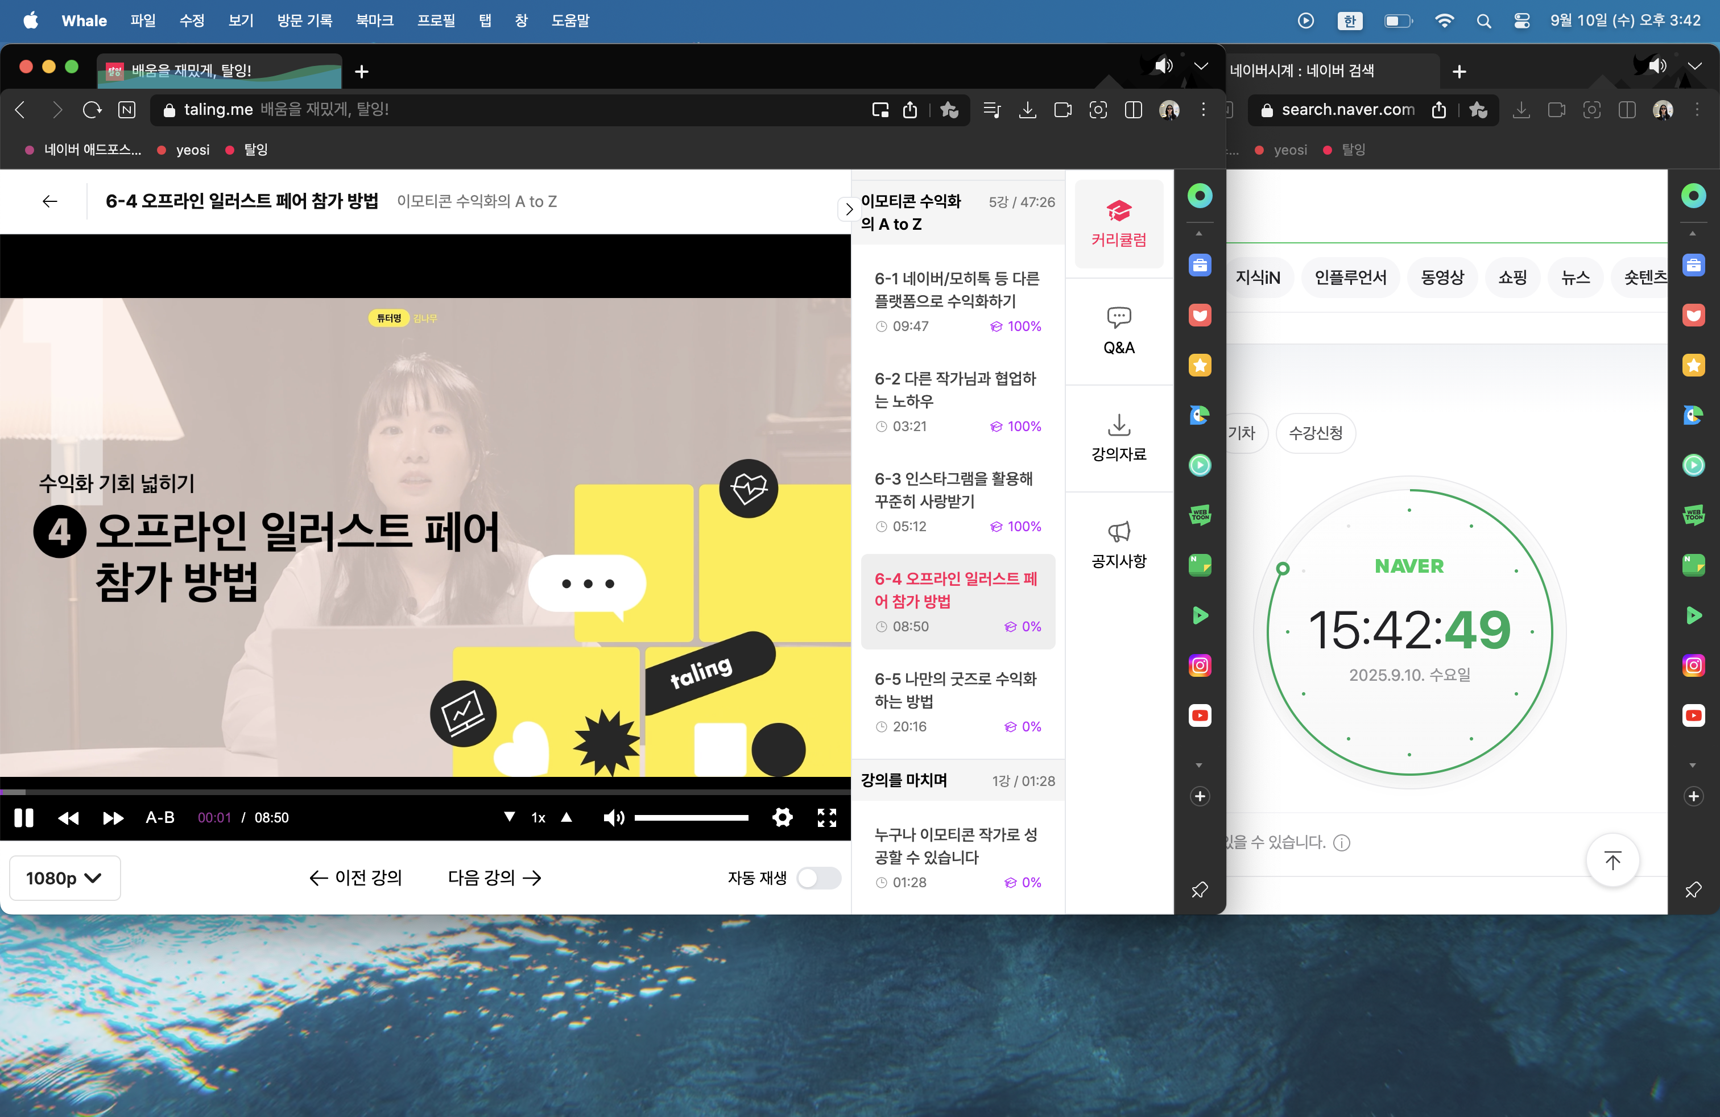This screenshot has height=1117, width=1720.
Task: Adjust the video volume slider
Action: [x=691, y=817]
